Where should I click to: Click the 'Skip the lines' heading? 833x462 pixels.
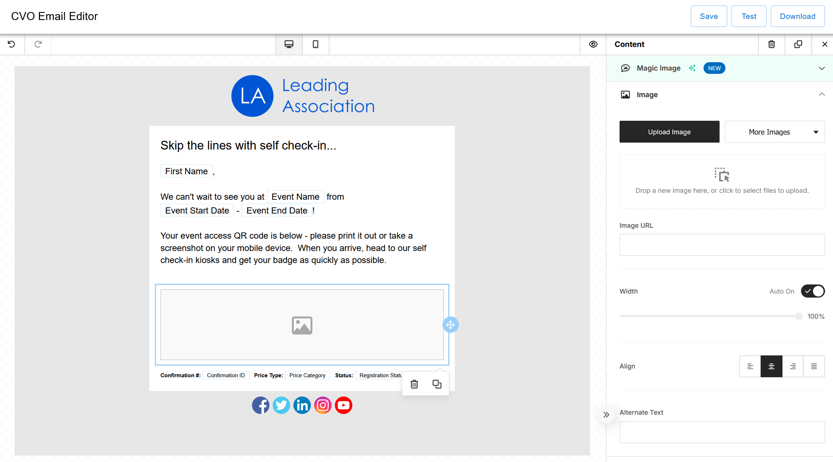[x=248, y=146]
